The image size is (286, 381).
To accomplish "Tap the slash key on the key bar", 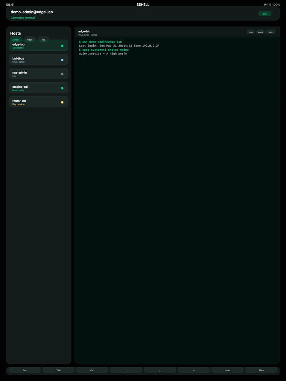I will 160,370.
